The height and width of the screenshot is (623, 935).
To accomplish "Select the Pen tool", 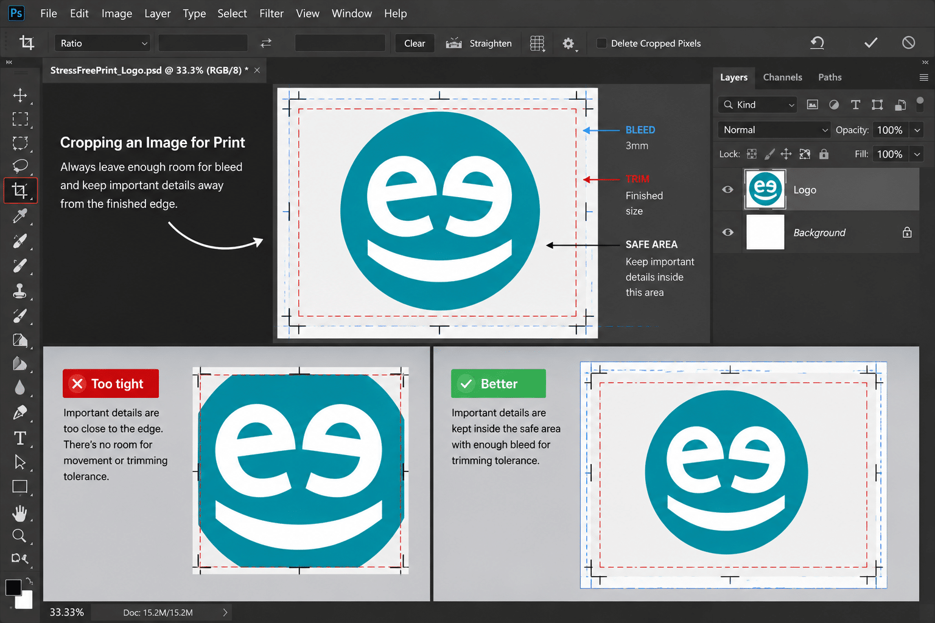I will point(20,413).
